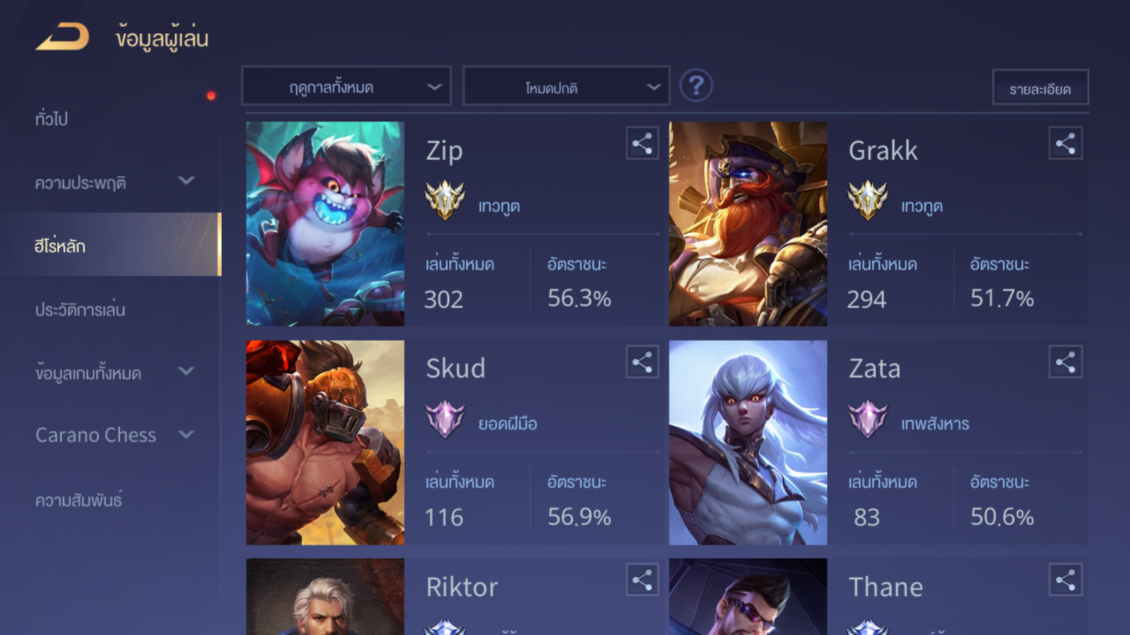Click the back arrow icon at top left

62,37
